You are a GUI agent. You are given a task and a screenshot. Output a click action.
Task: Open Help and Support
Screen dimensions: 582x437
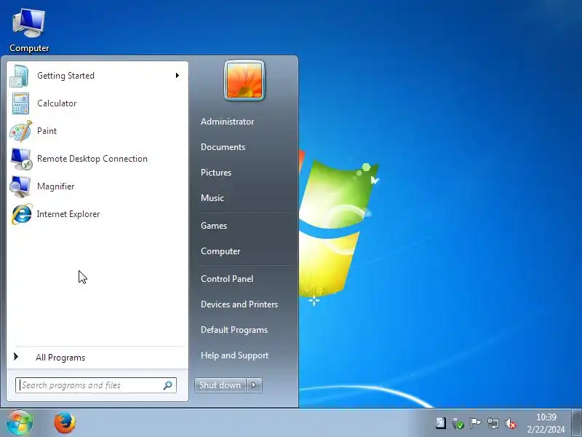234,355
